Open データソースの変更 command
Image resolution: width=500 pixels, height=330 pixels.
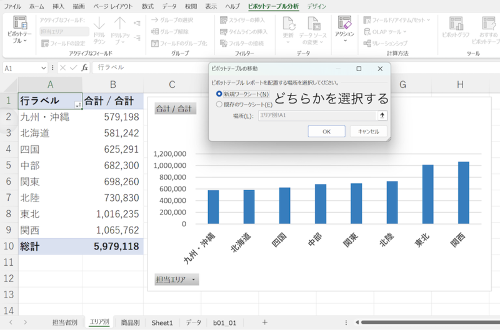(x=313, y=30)
